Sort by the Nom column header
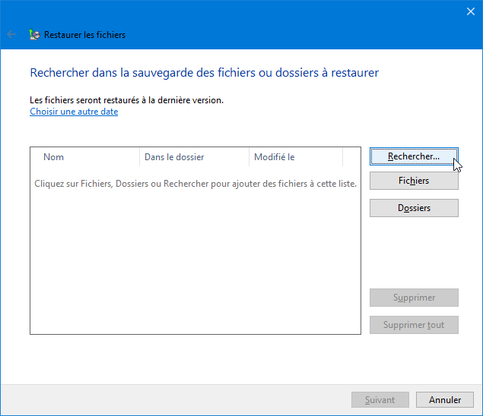 click(85, 157)
